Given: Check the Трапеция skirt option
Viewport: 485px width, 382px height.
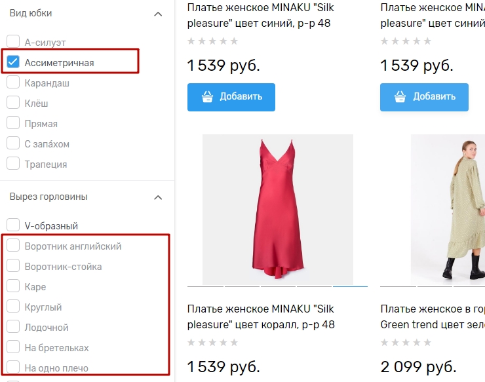Looking at the screenshot, I should click(x=13, y=164).
